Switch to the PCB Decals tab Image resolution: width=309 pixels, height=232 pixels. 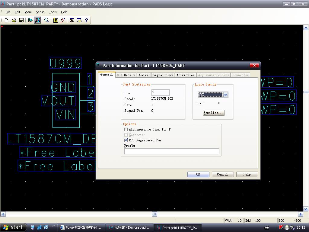coord(126,75)
